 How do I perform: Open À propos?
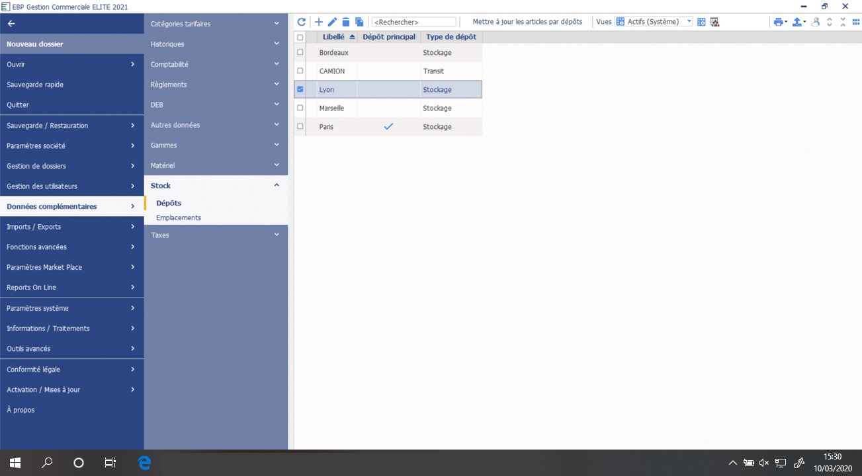click(x=71, y=410)
